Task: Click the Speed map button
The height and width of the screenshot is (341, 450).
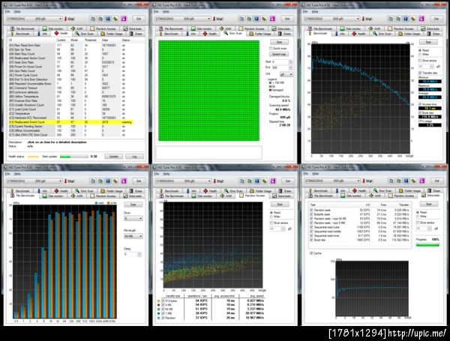Action: [x=279, y=54]
